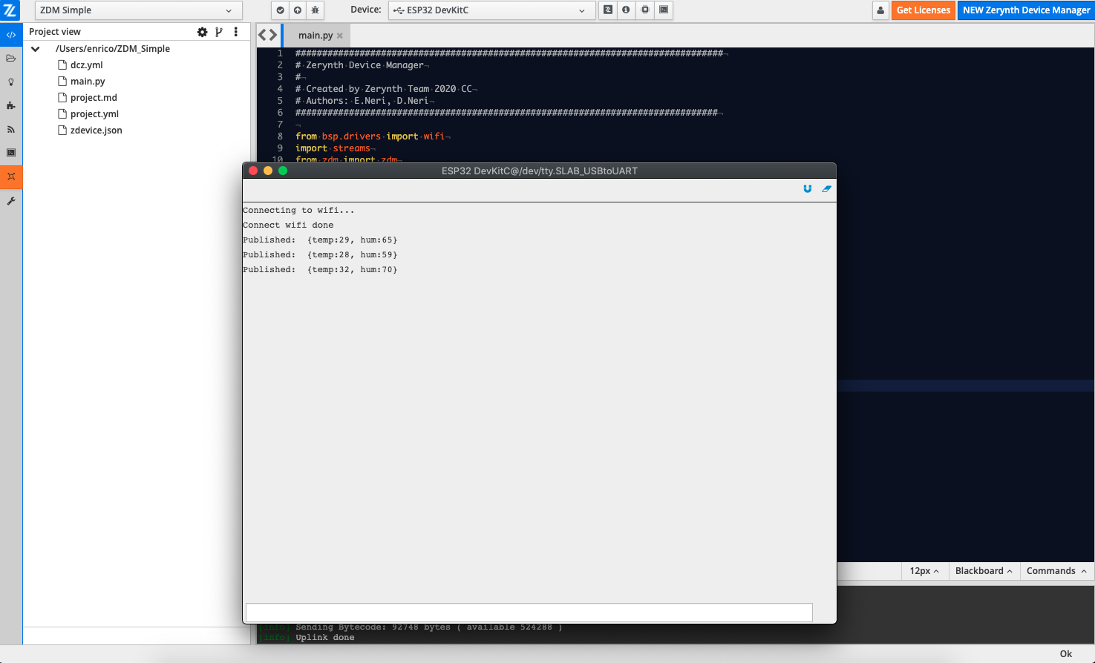The height and width of the screenshot is (663, 1095).
Task: Select the orange highlighted sidebar icon
Action: tap(11, 177)
